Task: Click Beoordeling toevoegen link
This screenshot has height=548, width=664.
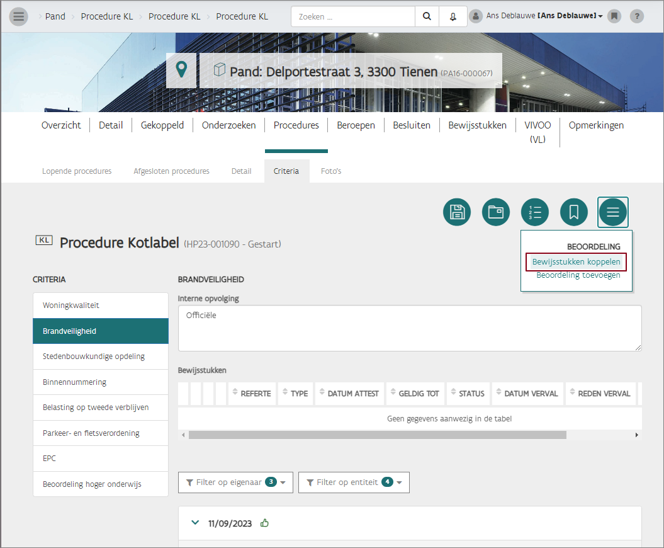Action: click(578, 275)
